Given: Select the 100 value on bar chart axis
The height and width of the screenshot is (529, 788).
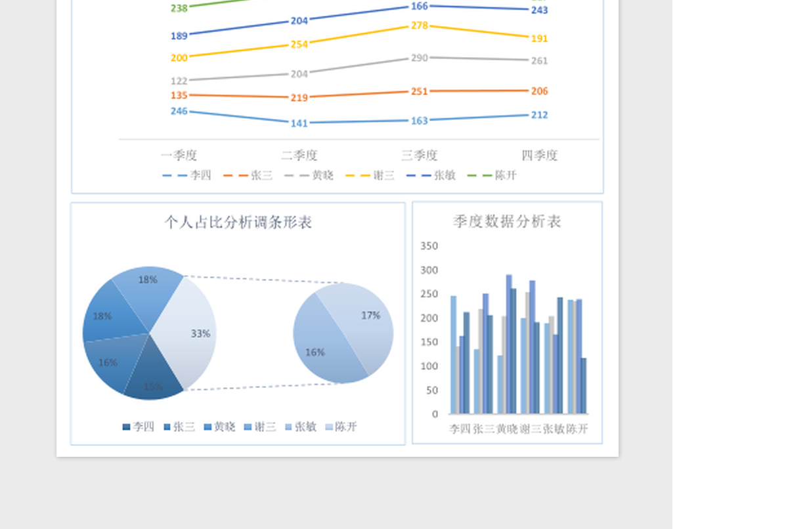Looking at the screenshot, I should pyautogui.click(x=429, y=366).
